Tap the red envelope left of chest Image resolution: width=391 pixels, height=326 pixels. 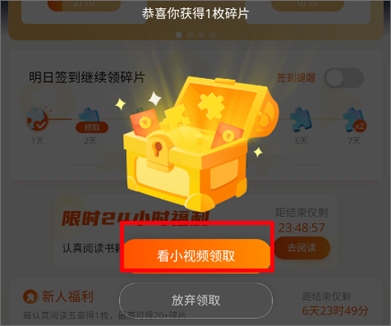145,123
